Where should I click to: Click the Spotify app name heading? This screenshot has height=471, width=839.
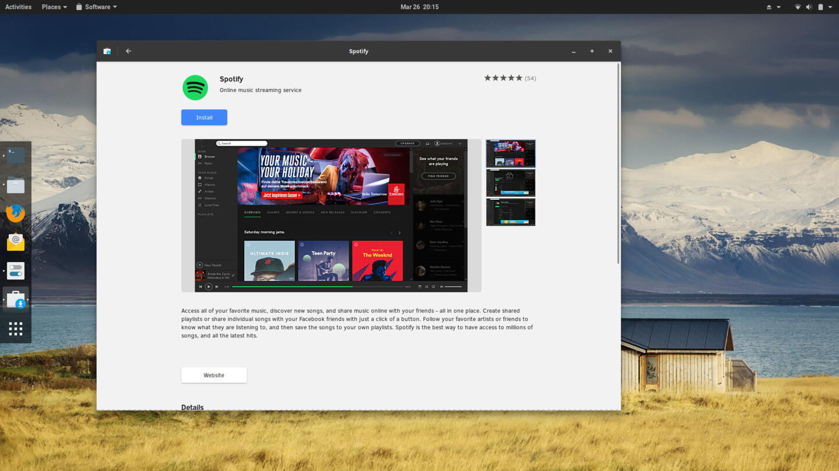click(231, 79)
